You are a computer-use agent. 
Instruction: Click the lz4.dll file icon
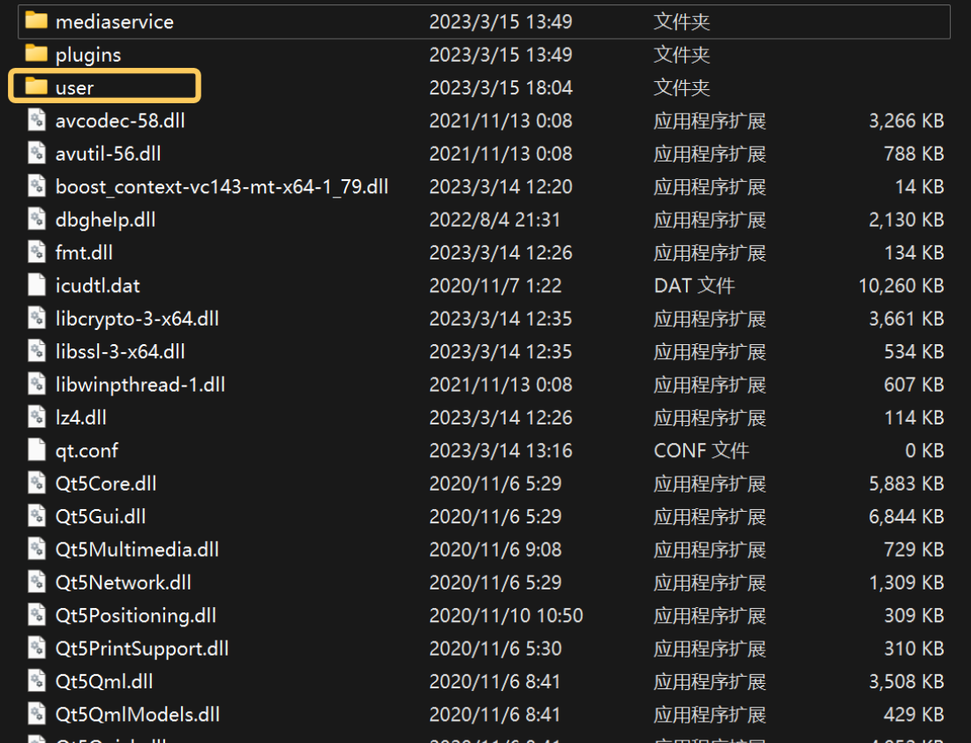coord(36,417)
